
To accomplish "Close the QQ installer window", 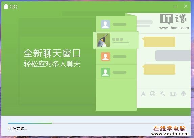I will tap(186, 6).
